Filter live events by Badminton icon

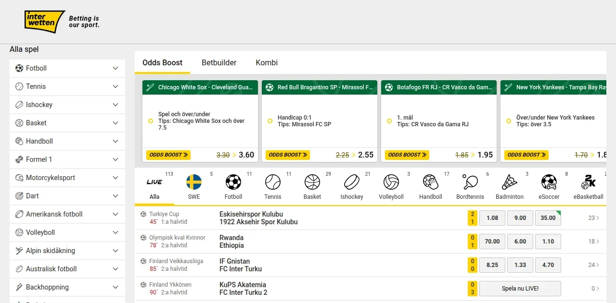click(510, 182)
